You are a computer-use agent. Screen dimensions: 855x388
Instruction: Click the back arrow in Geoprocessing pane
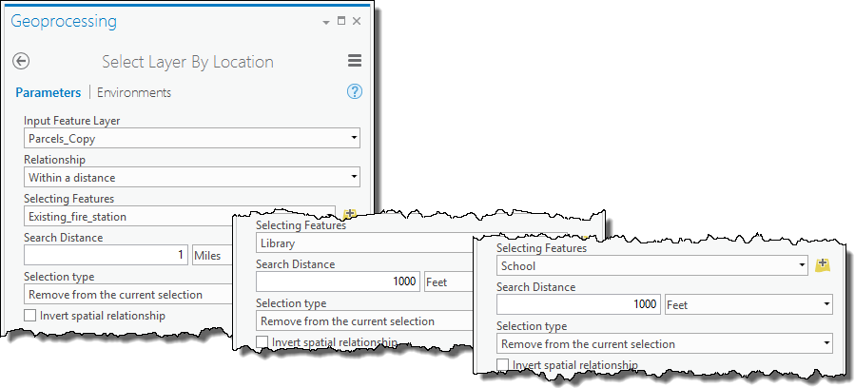21,61
